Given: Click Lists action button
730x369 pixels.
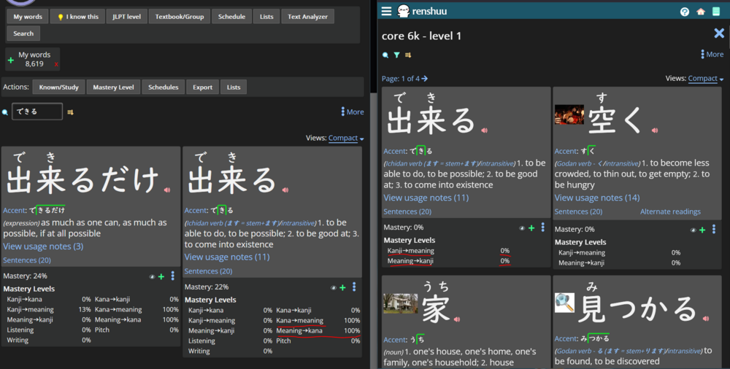Looking at the screenshot, I should point(234,87).
